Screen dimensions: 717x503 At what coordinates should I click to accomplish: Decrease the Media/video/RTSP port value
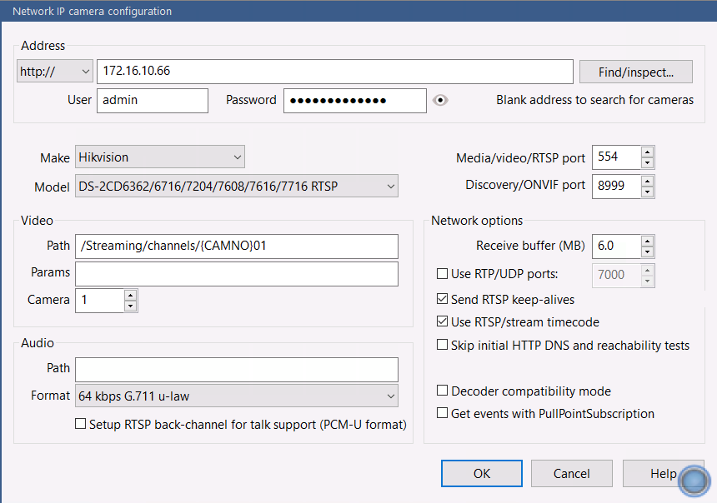[x=647, y=163]
